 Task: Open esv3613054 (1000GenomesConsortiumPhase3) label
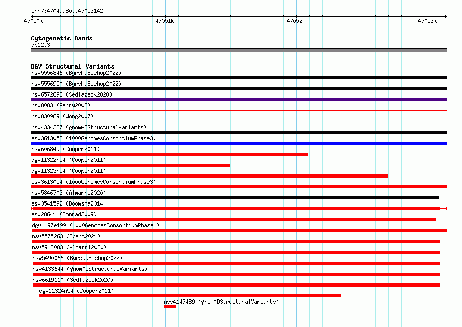(93, 182)
